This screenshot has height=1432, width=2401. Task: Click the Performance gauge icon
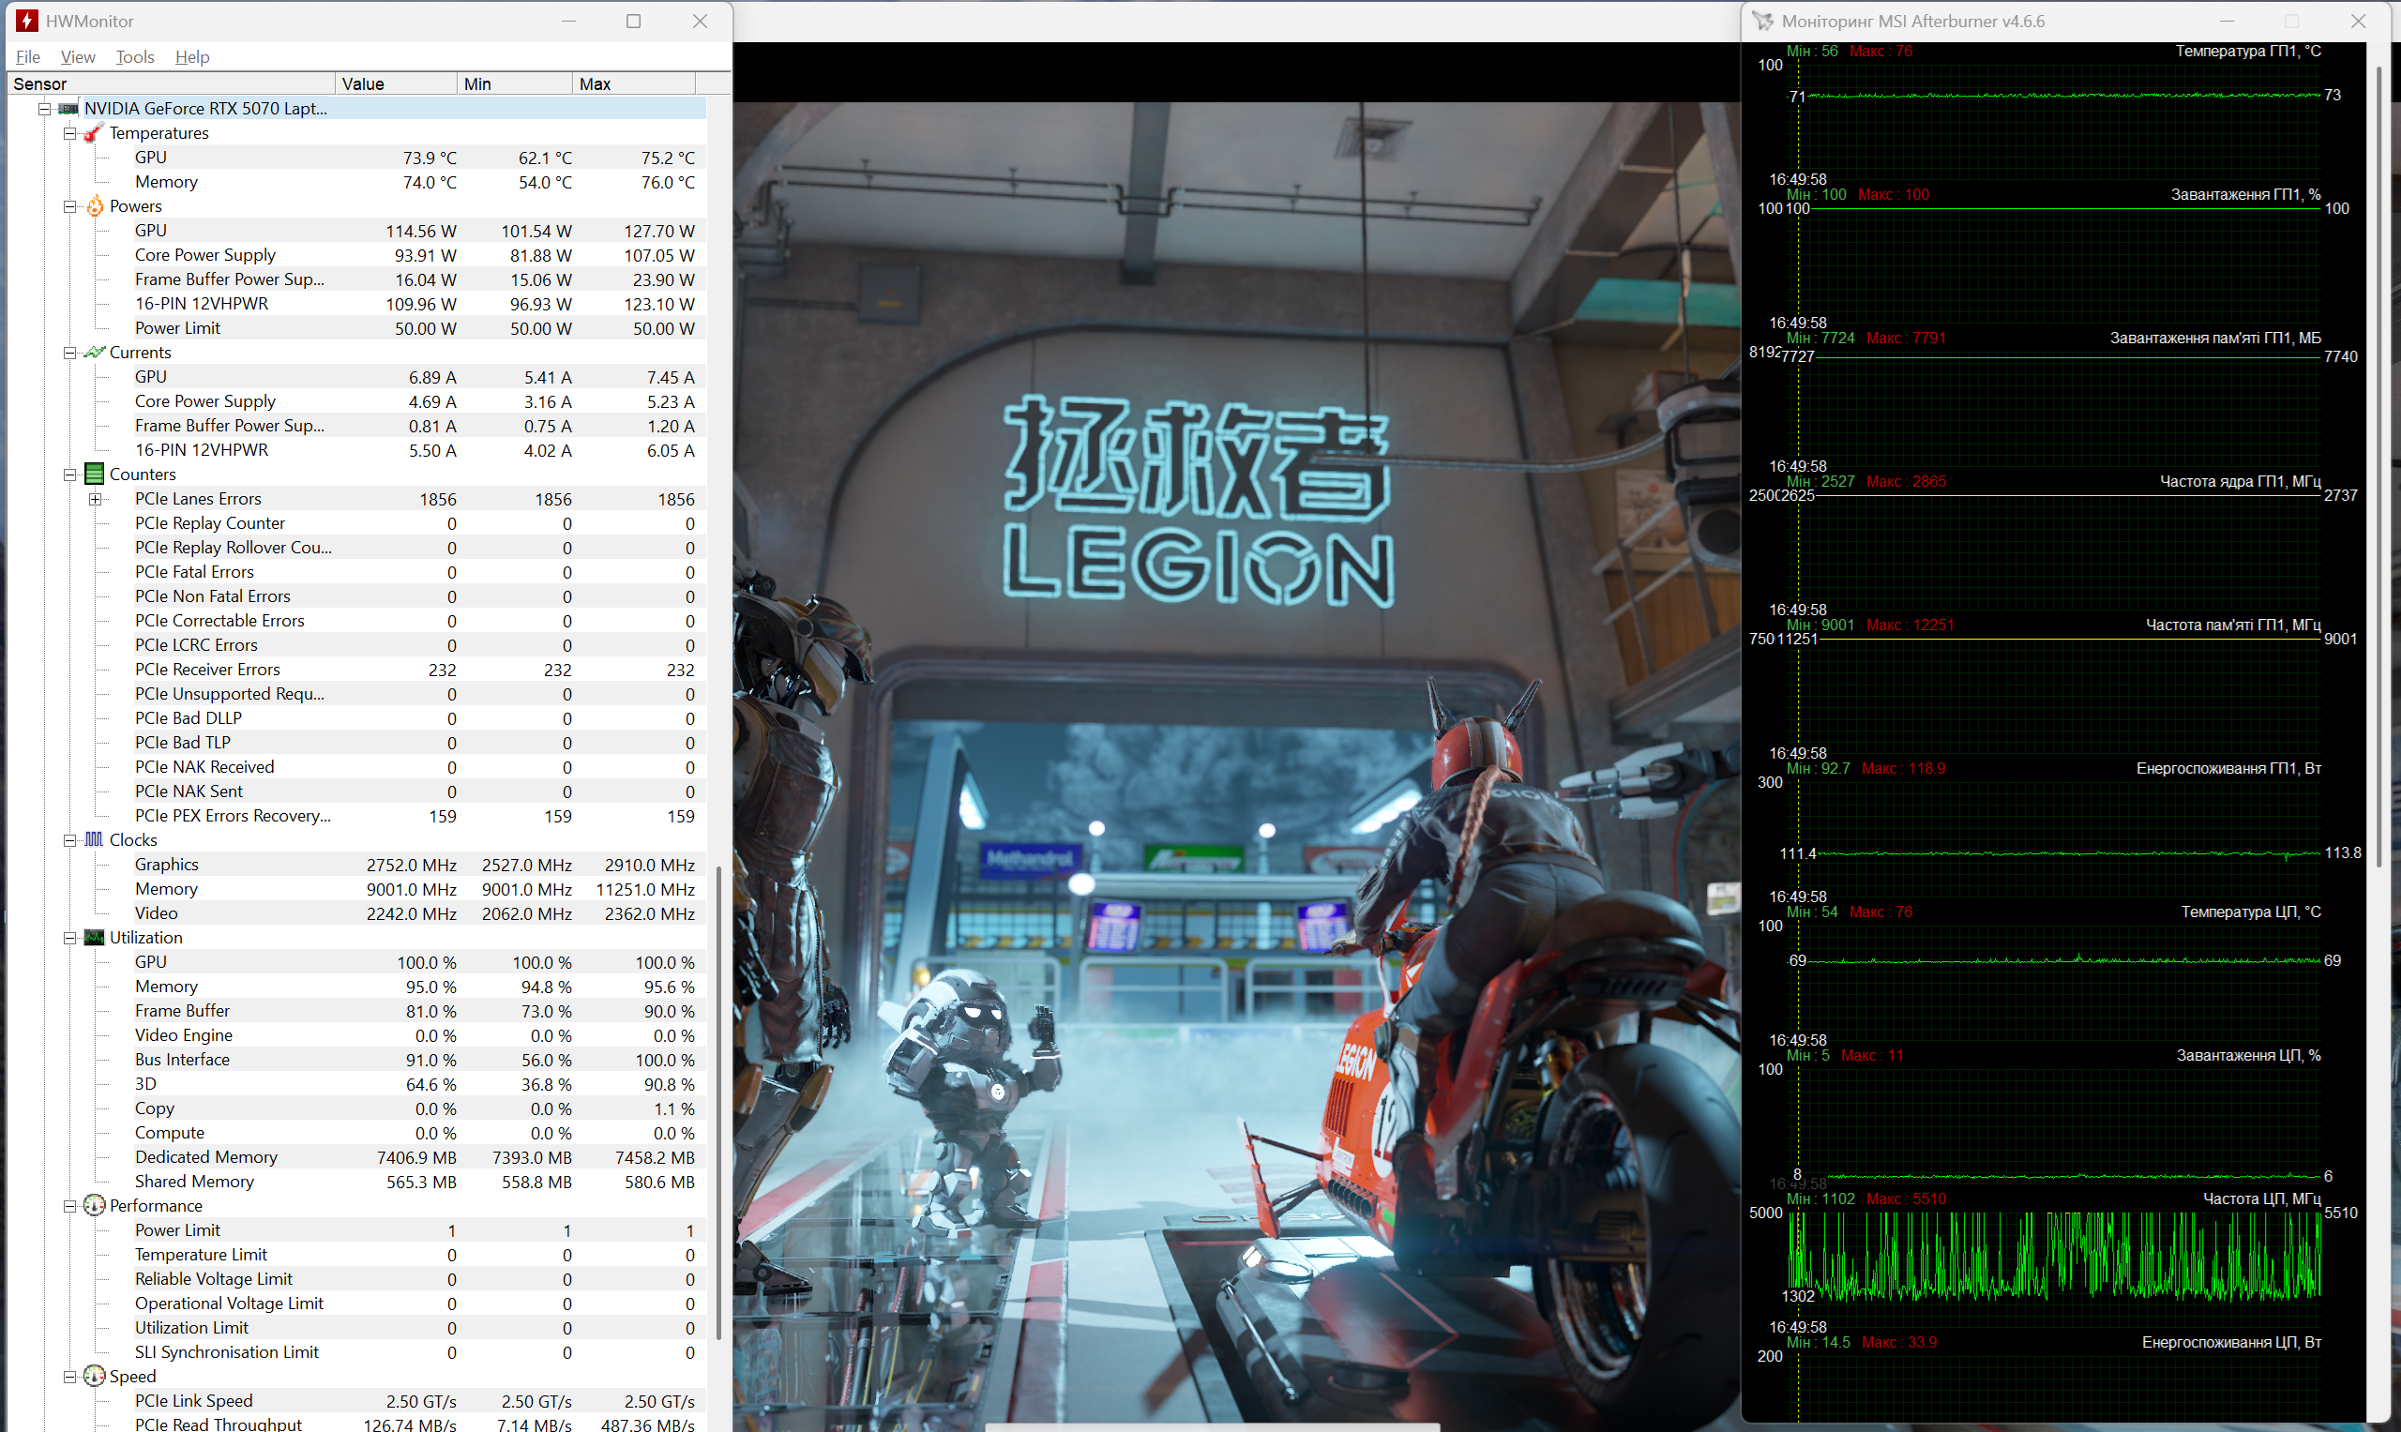(x=95, y=1205)
